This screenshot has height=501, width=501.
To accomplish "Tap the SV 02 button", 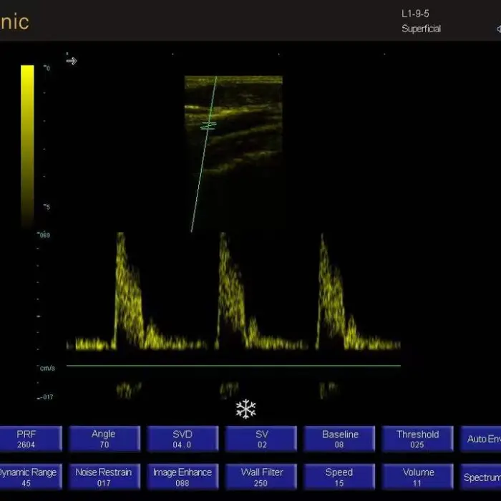I will (261, 439).
